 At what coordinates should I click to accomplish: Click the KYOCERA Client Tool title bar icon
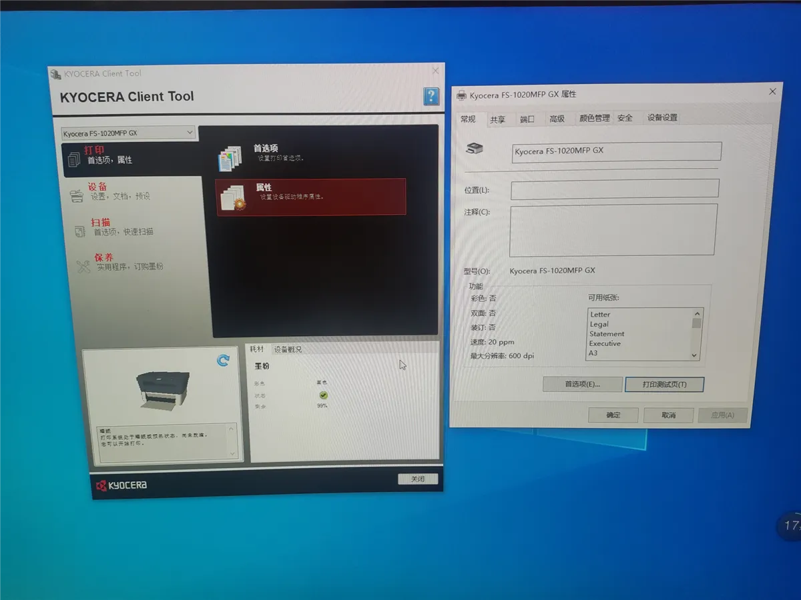pos(56,73)
